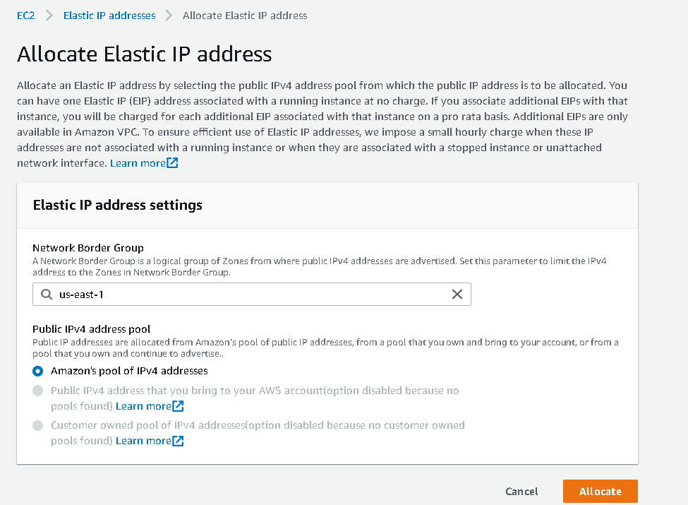Click the Allocate Elastic IP address page title

pos(144,54)
